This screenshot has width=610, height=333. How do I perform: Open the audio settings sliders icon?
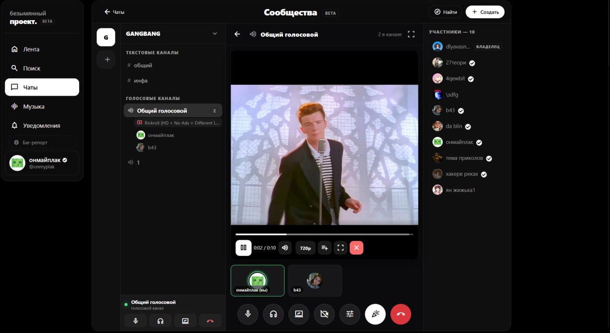click(350, 314)
